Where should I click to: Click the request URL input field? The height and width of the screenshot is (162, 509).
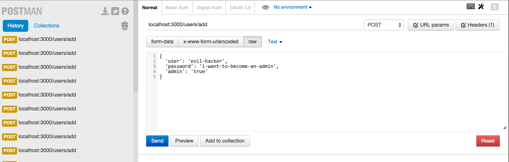click(254, 25)
